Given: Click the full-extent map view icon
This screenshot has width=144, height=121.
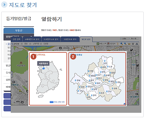Looking at the screenshot, I should [133, 44].
